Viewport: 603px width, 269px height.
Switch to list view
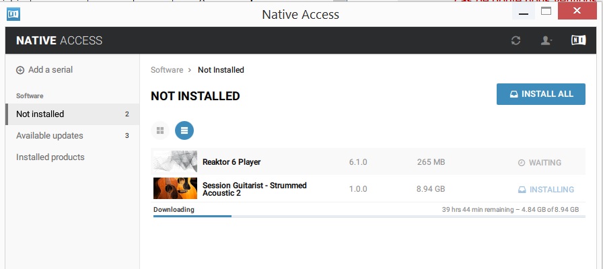[184, 130]
